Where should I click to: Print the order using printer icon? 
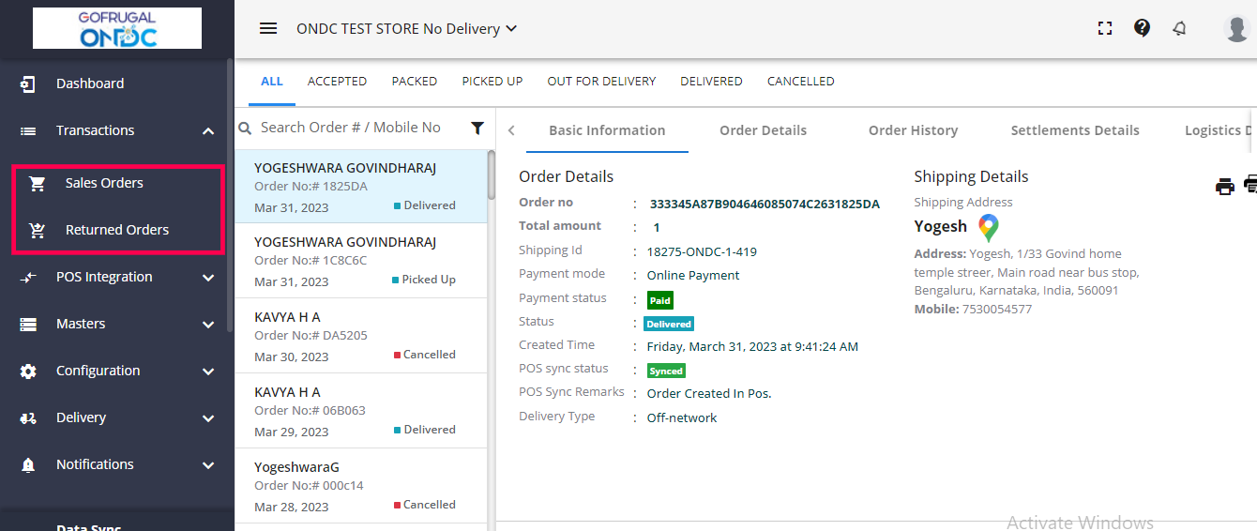click(x=1225, y=186)
